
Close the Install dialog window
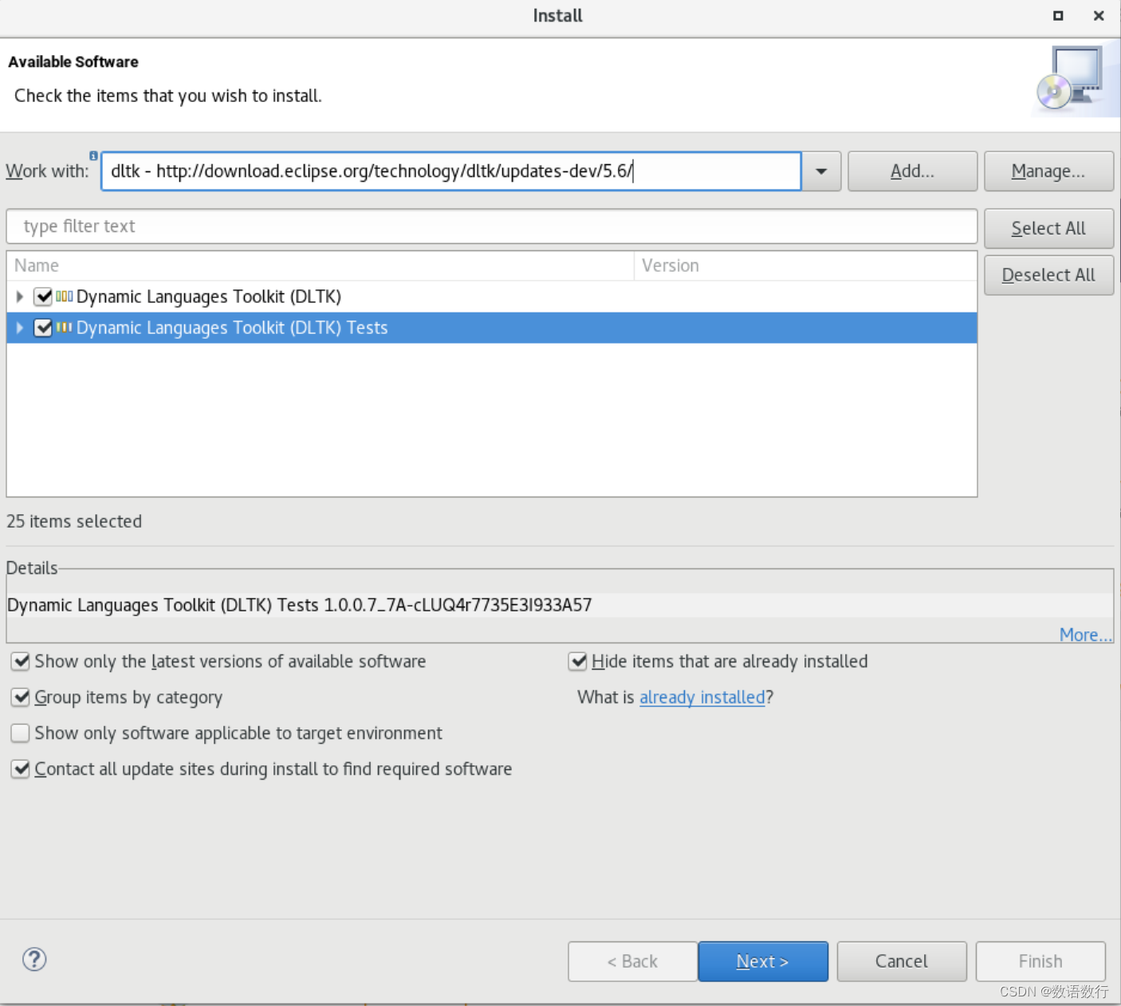coord(1099,16)
